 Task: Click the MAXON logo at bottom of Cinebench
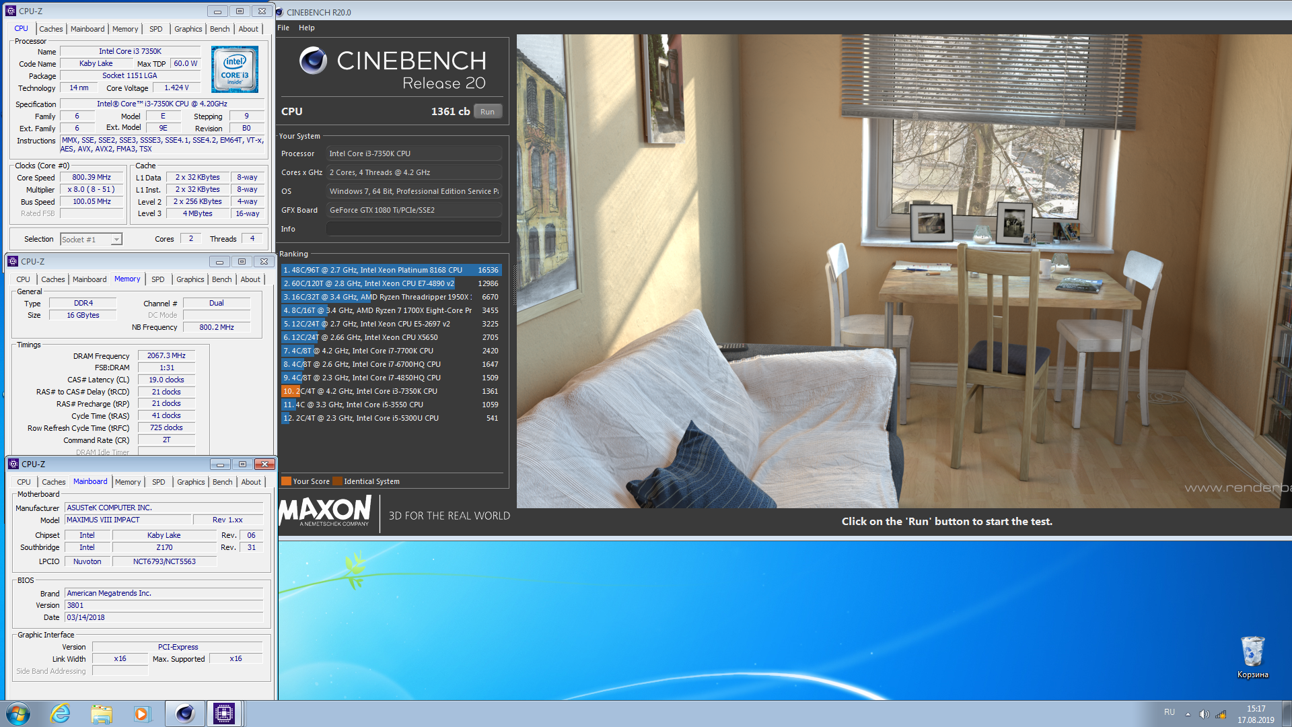[x=326, y=511]
